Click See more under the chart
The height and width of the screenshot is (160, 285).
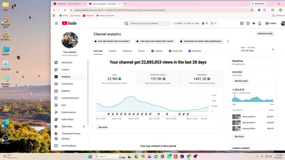pyautogui.click(x=103, y=127)
